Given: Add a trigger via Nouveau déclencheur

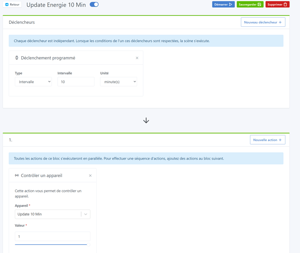Looking at the screenshot, I should tap(263, 22).
